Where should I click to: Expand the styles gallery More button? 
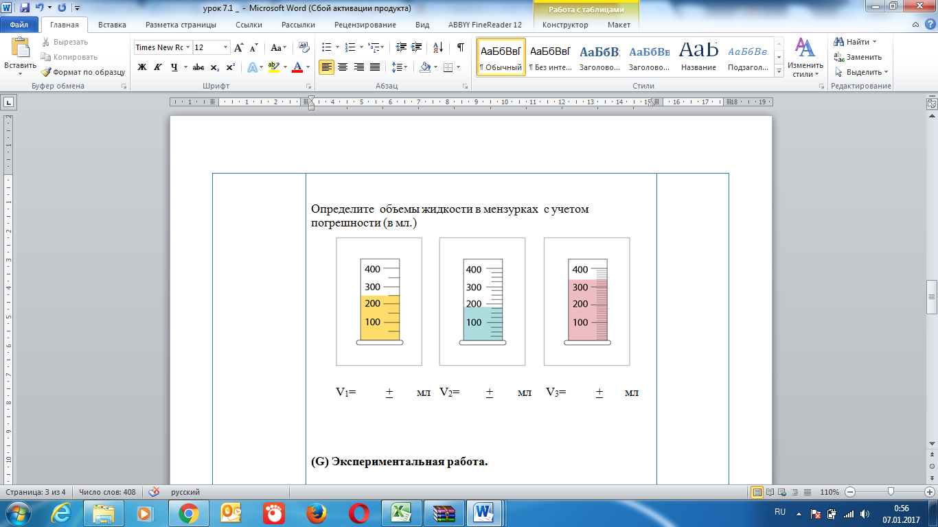click(779, 71)
